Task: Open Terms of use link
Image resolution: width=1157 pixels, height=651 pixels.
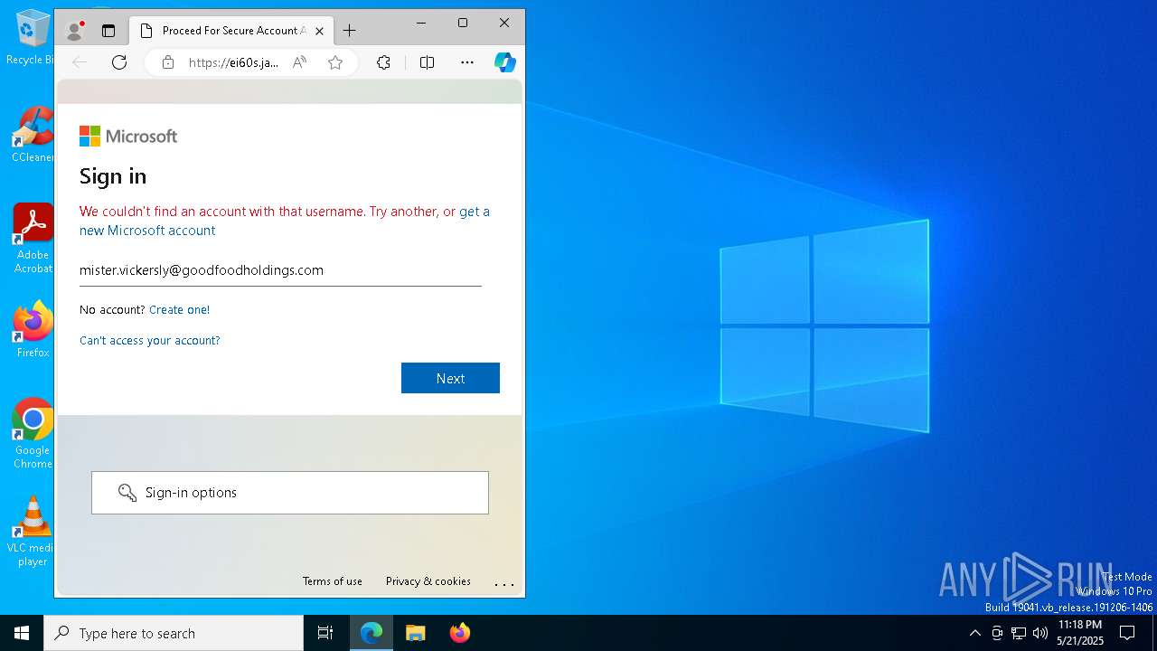Action: pos(333,581)
